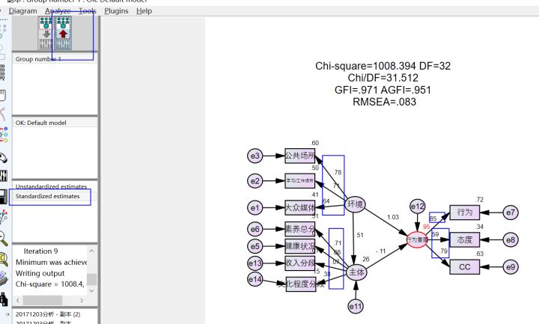This screenshot has width=539, height=324.
Task: Click the colored-dots object properties icon
Action: (4, 135)
